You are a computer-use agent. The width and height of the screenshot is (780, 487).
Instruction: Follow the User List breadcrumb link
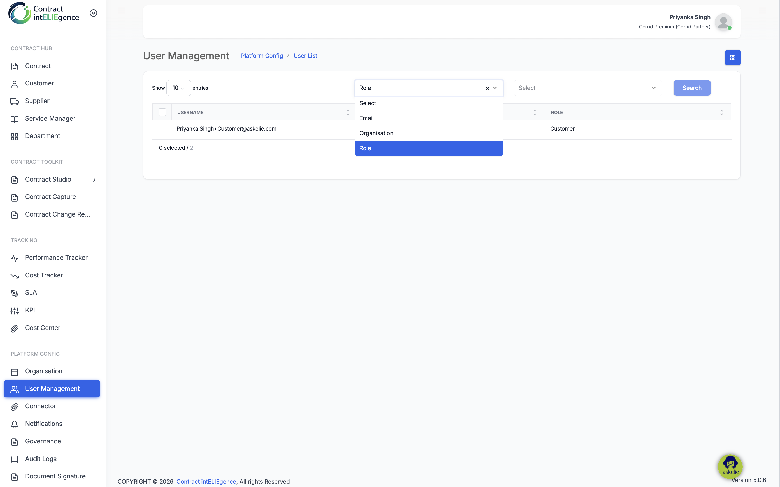pyautogui.click(x=305, y=56)
